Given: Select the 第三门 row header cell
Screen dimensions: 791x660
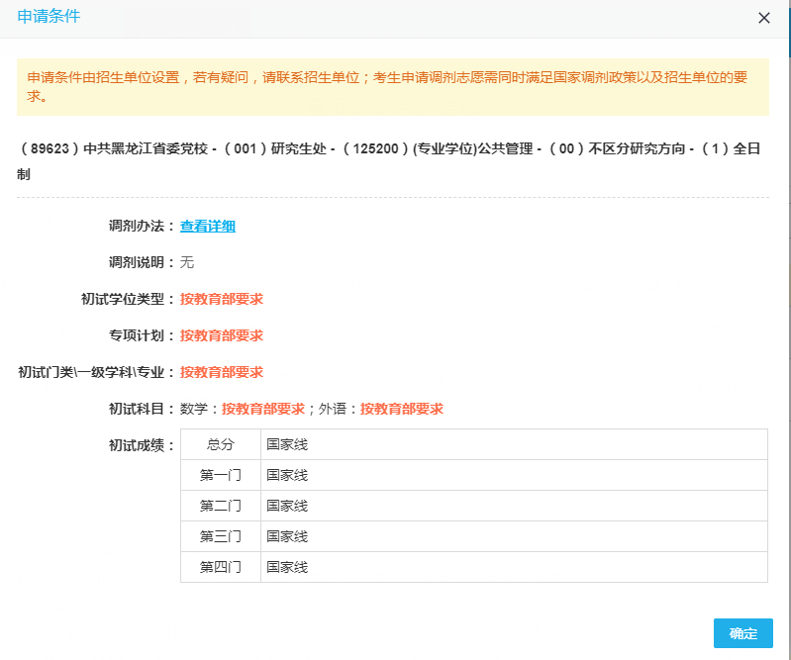Looking at the screenshot, I should (220, 536).
